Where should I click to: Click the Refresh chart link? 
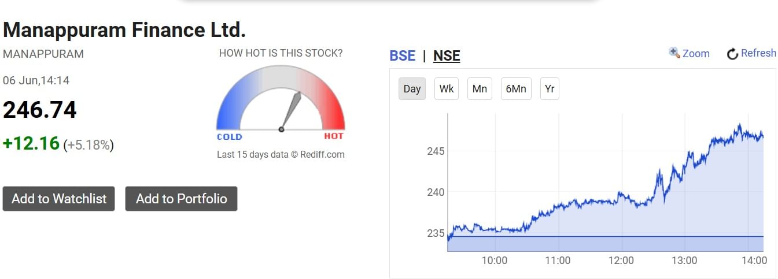(x=758, y=53)
